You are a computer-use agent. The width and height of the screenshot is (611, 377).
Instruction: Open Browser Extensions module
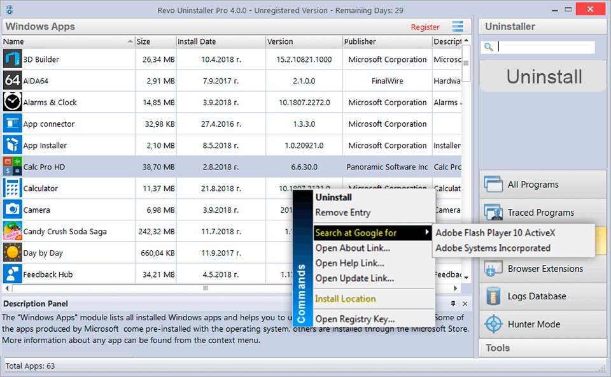point(543,269)
